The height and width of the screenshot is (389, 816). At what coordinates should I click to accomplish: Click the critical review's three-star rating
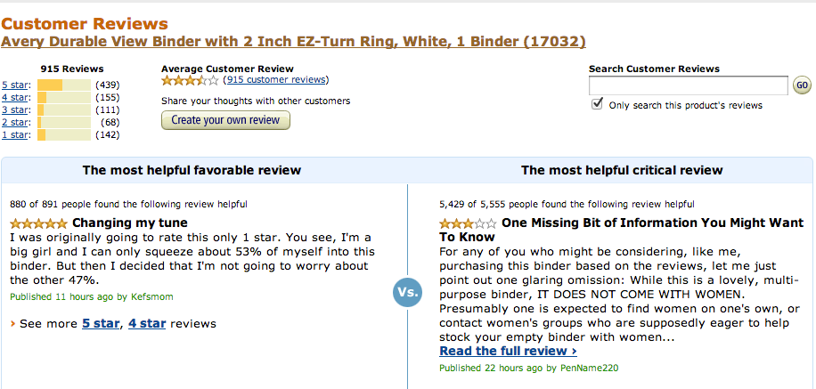coord(468,223)
